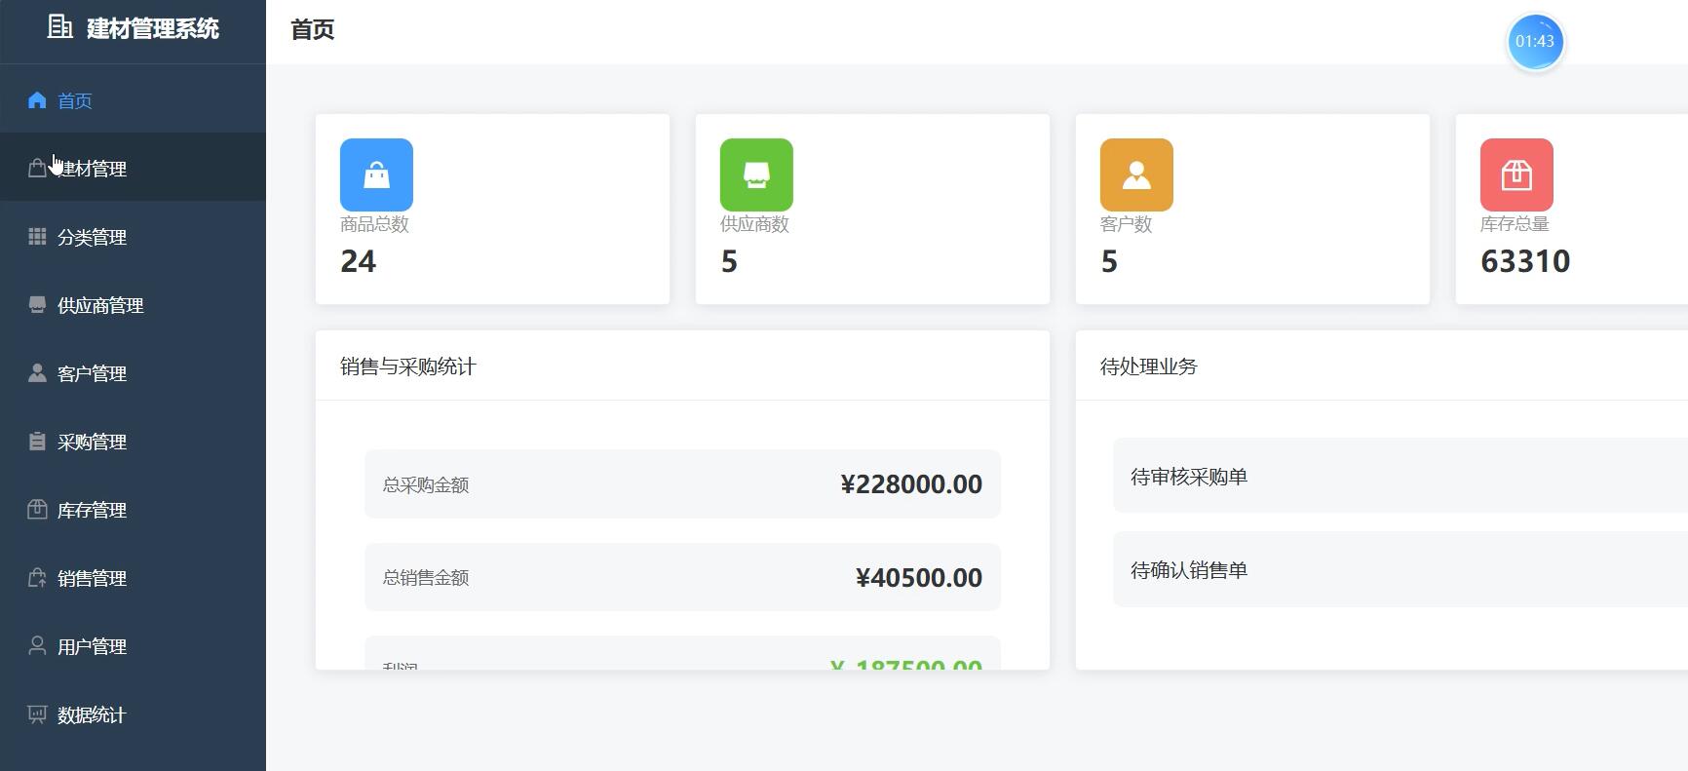
Task: Click the box icon next to 库存管理
Action: (37, 510)
